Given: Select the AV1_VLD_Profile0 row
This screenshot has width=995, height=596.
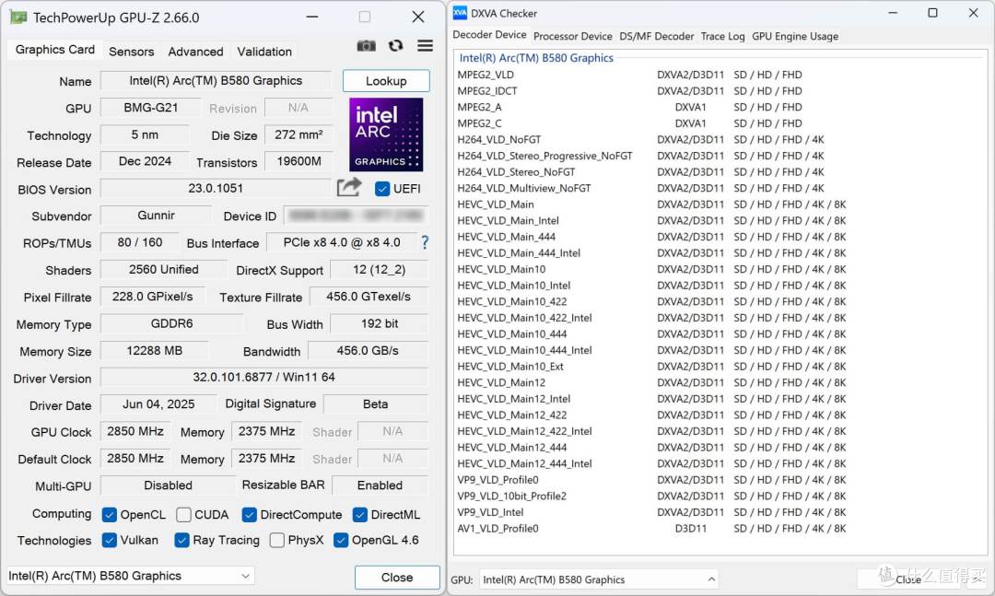Looking at the screenshot, I should tap(651, 528).
